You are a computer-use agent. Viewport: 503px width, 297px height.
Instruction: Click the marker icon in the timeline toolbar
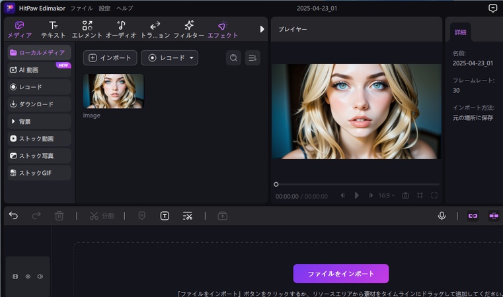pyautogui.click(x=142, y=216)
